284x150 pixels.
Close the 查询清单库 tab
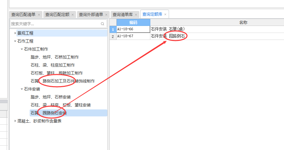click(136, 15)
